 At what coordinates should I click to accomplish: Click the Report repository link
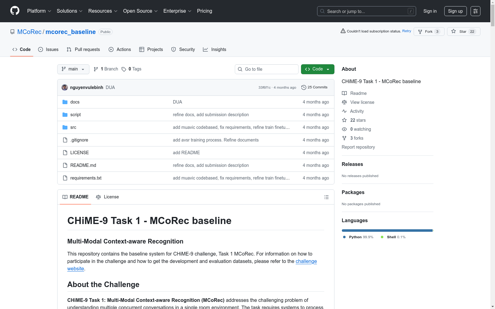click(358, 147)
